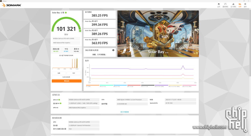Image resolution: width=251 pixels, height=136 pixels.
Task: Click the best score 102 402
Action: point(76,51)
